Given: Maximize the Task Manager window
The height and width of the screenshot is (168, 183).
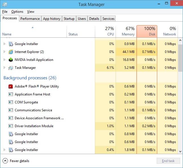Looking at the screenshot, I should [167, 3].
